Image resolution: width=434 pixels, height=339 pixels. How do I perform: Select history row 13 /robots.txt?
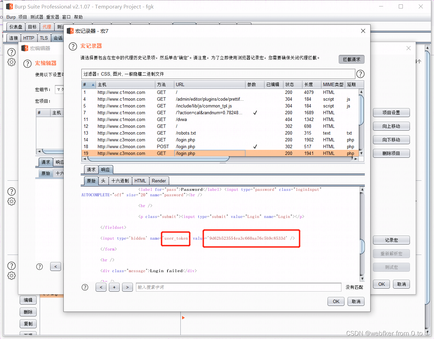(220, 133)
